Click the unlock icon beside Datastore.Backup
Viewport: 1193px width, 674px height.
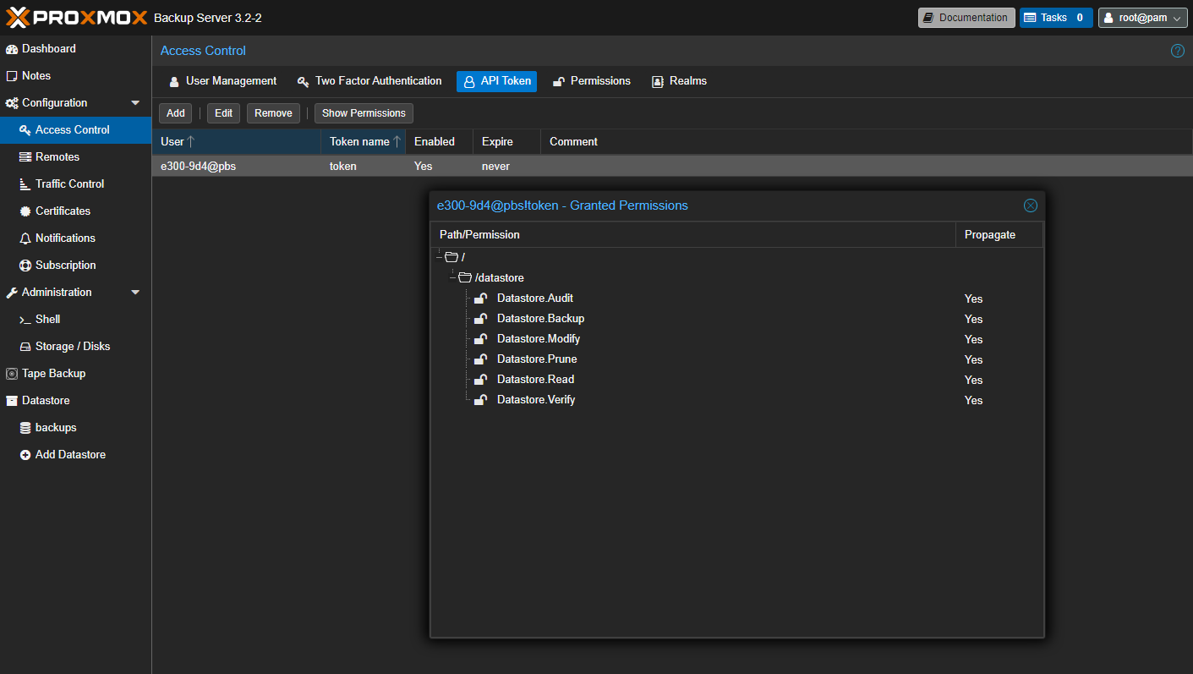(480, 318)
